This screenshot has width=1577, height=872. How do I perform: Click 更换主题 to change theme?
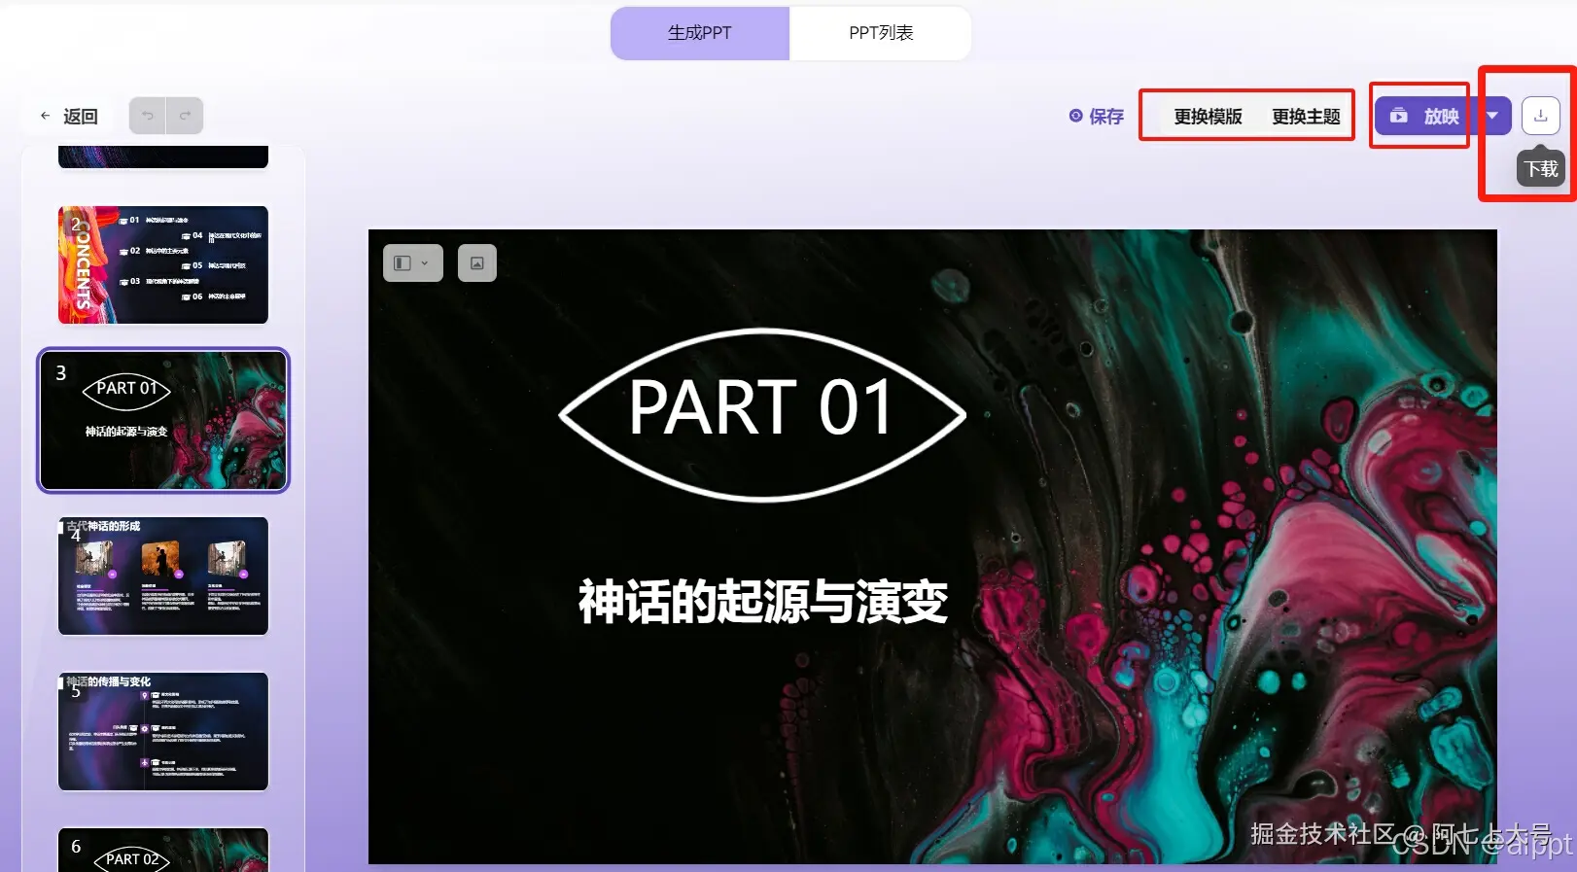pyautogui.click(x=1306, y=117)
